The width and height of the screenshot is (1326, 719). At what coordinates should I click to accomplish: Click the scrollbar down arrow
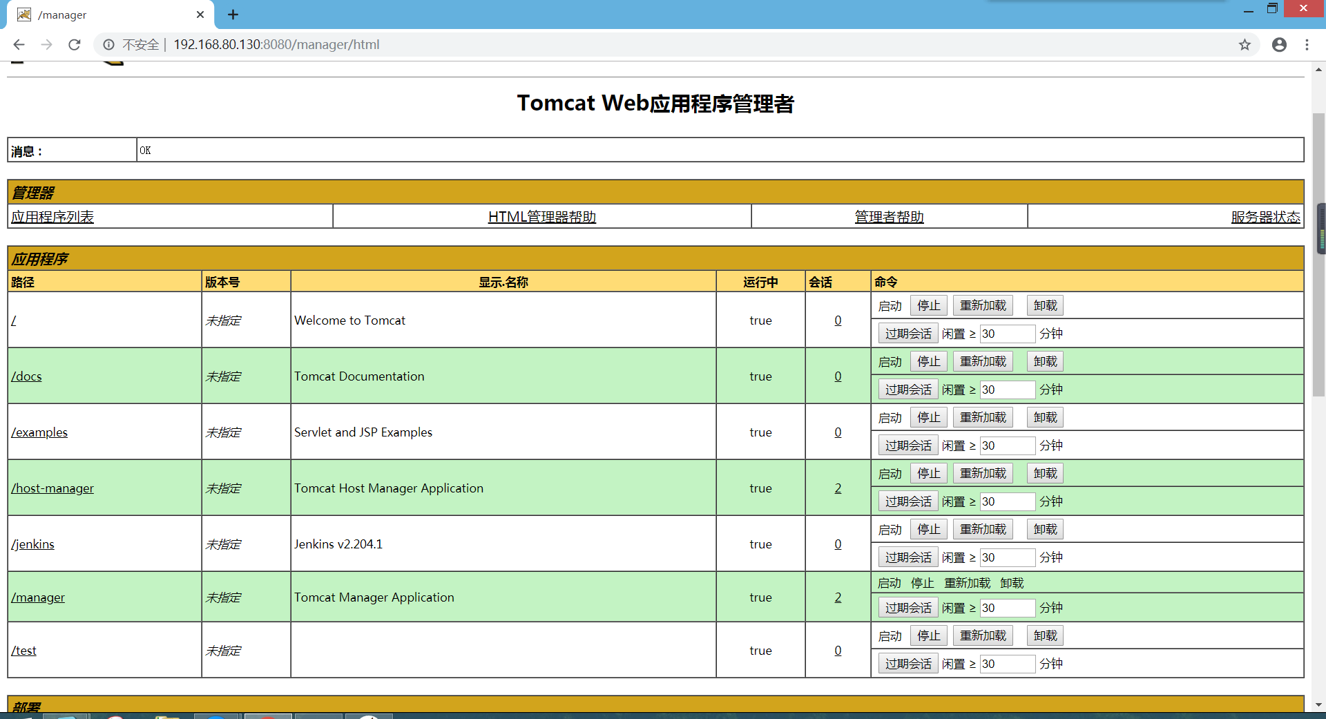1318,705
